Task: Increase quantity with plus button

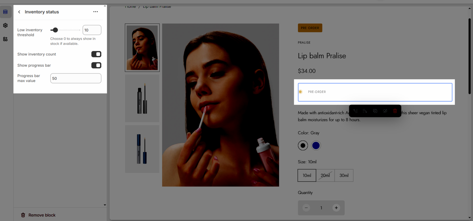Action: 336,208
